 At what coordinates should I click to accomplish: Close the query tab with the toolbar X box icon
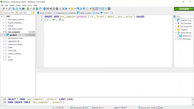click(x=109, y=9)
